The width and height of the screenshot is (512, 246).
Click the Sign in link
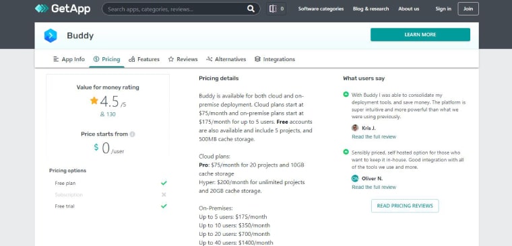(443, 9)
